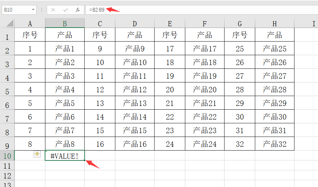Click cell containing 产品29
The height and width of the screenshot is (187, 318).
(x=275, y=103)
